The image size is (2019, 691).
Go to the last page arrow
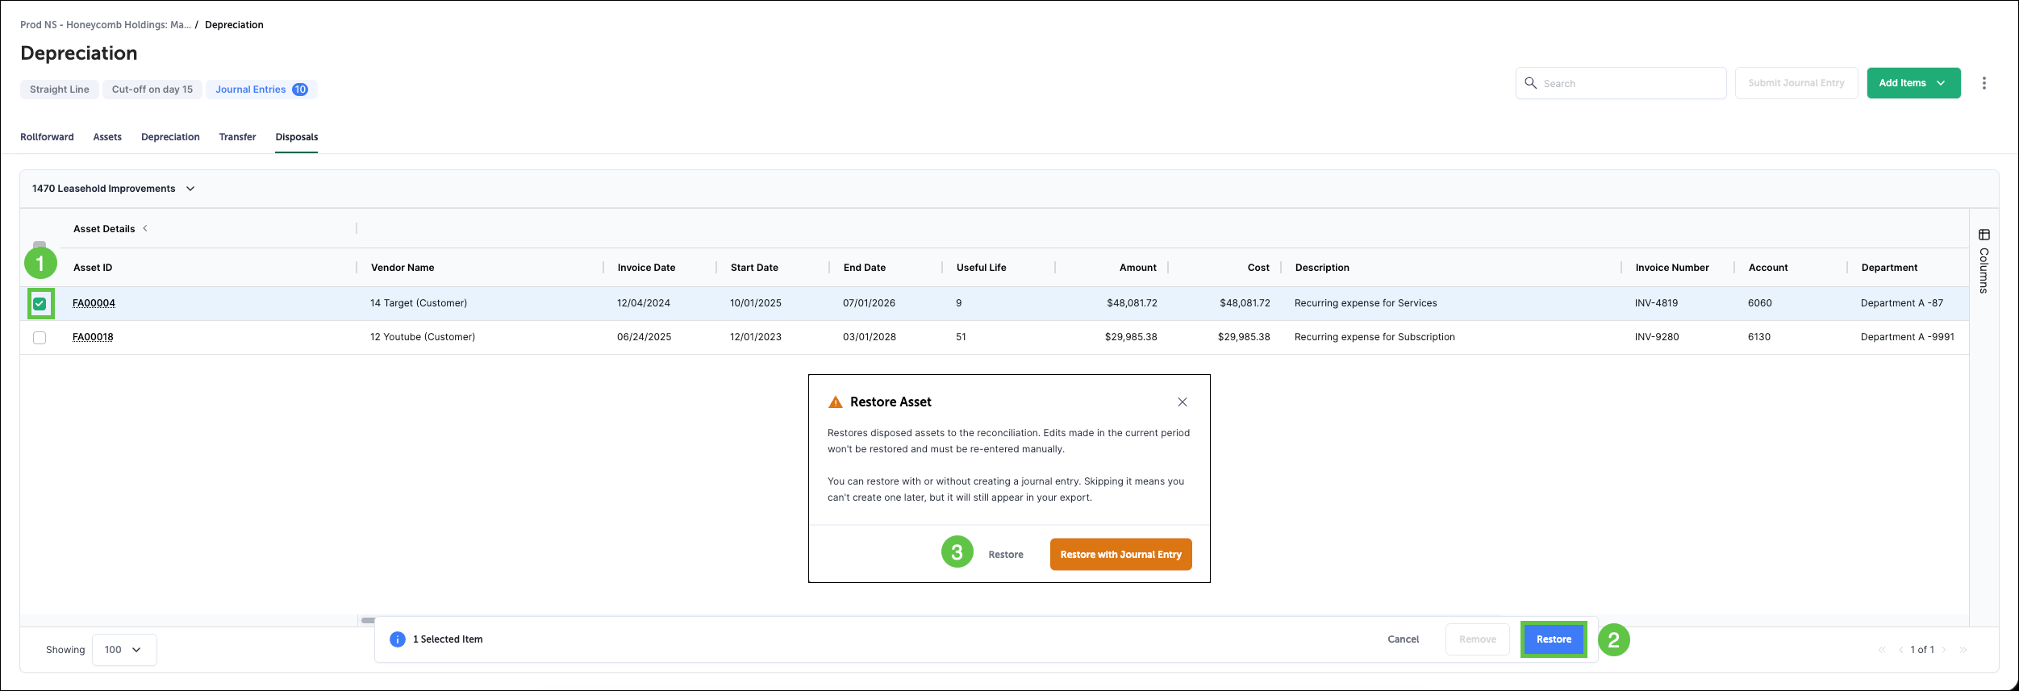pyautogui.click(x=1963, y=650)
